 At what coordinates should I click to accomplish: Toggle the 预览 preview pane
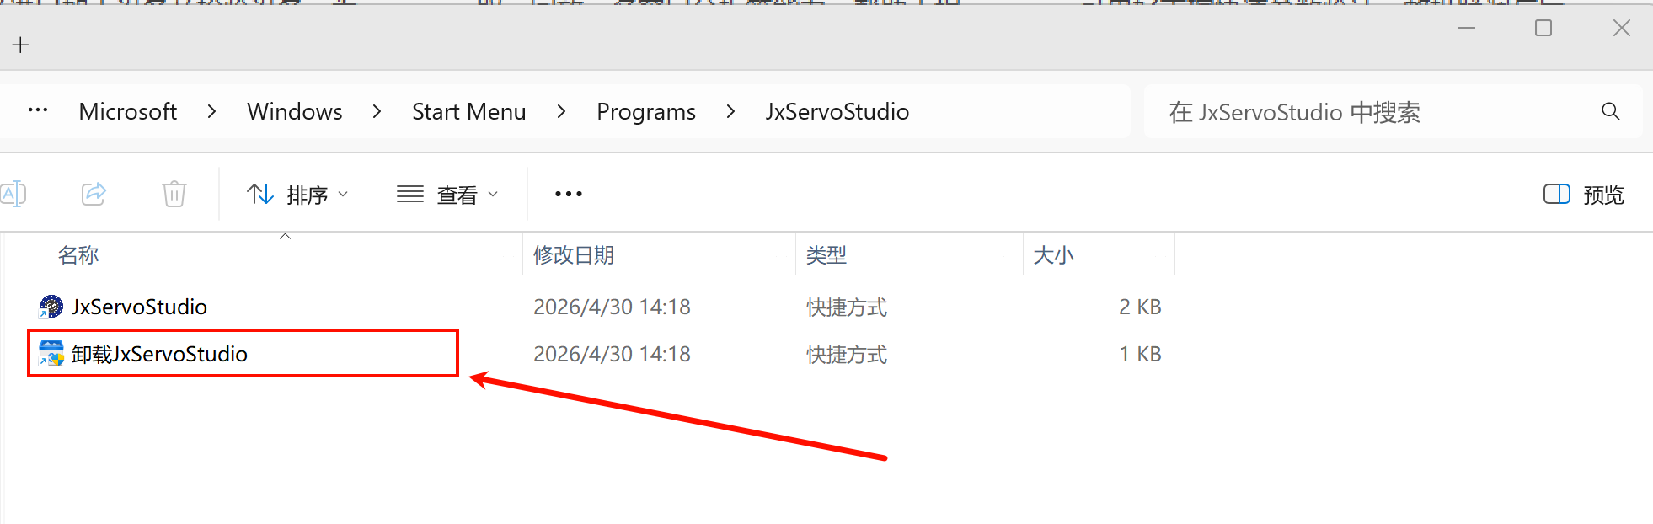[x=1583, y=195]
